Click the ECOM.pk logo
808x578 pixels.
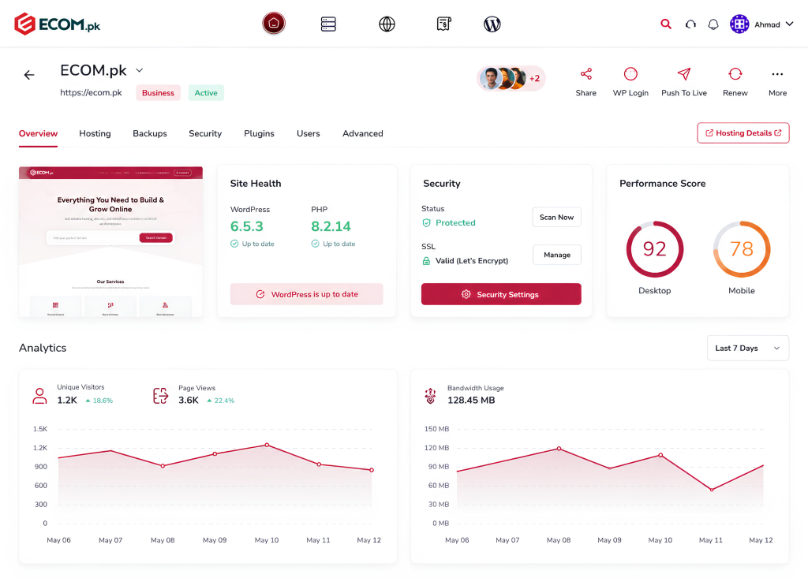pos(57,24)
